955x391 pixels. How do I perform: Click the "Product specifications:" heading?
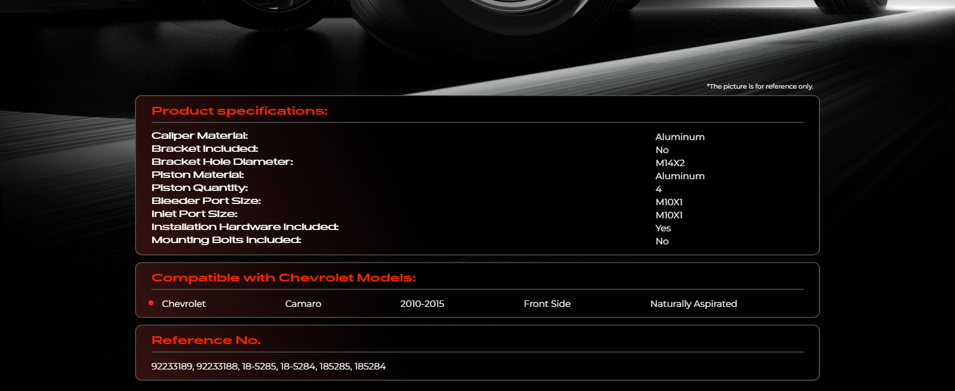coord(239,111)
